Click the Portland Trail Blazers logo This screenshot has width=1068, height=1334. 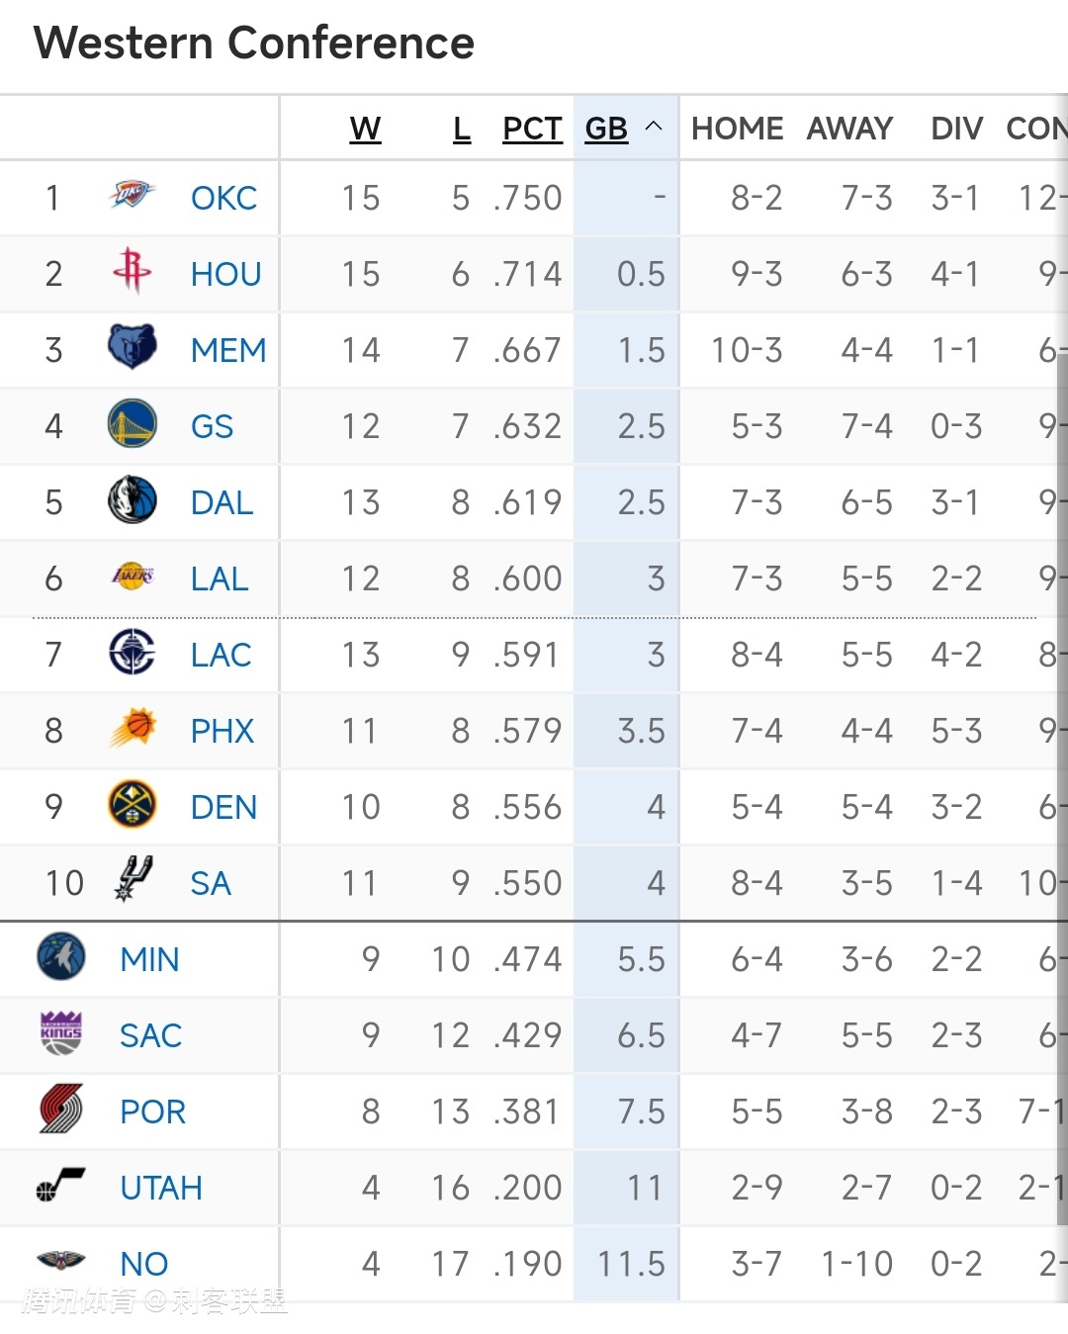click(61, 1110)
